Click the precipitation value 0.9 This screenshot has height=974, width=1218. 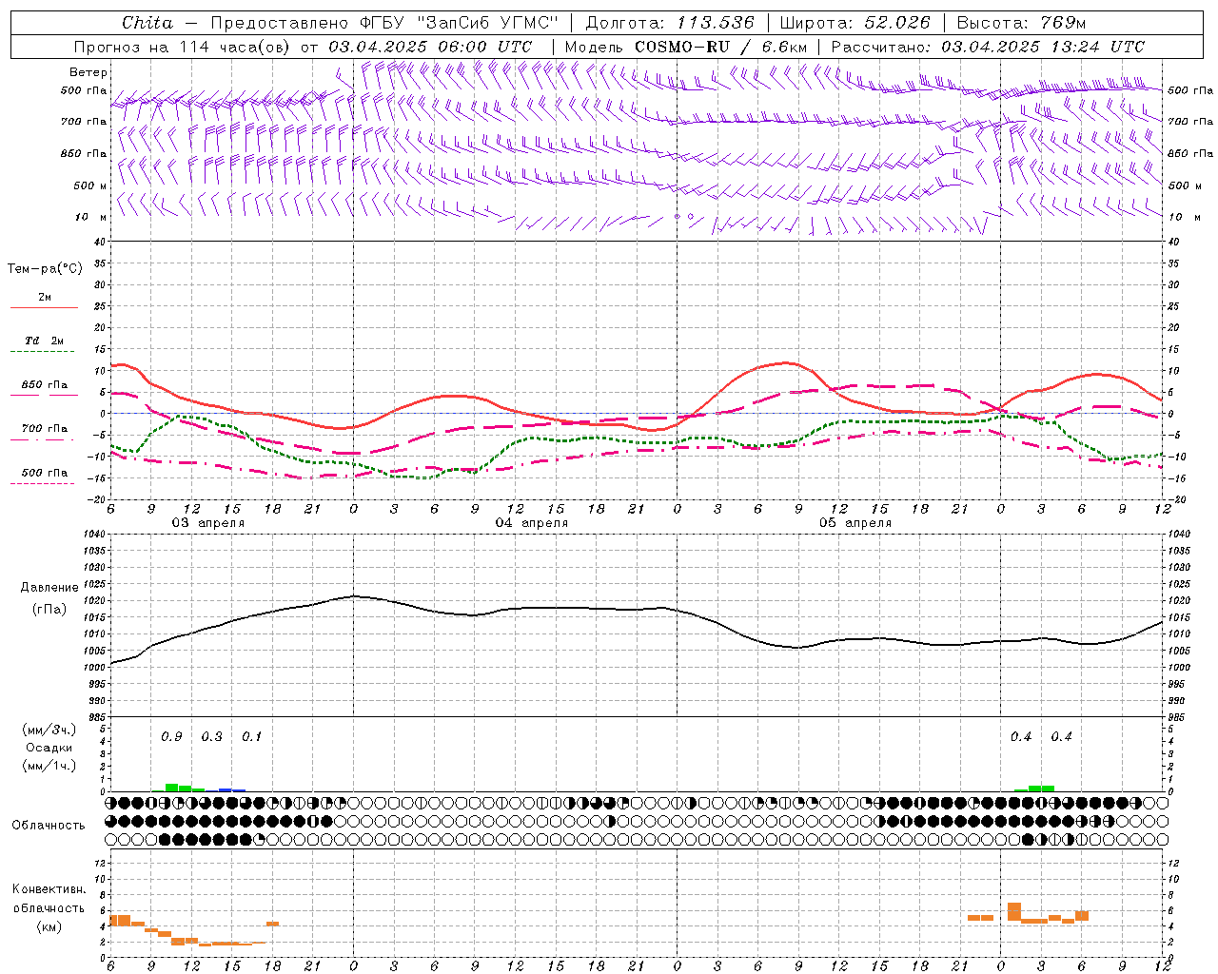point(171,737)
